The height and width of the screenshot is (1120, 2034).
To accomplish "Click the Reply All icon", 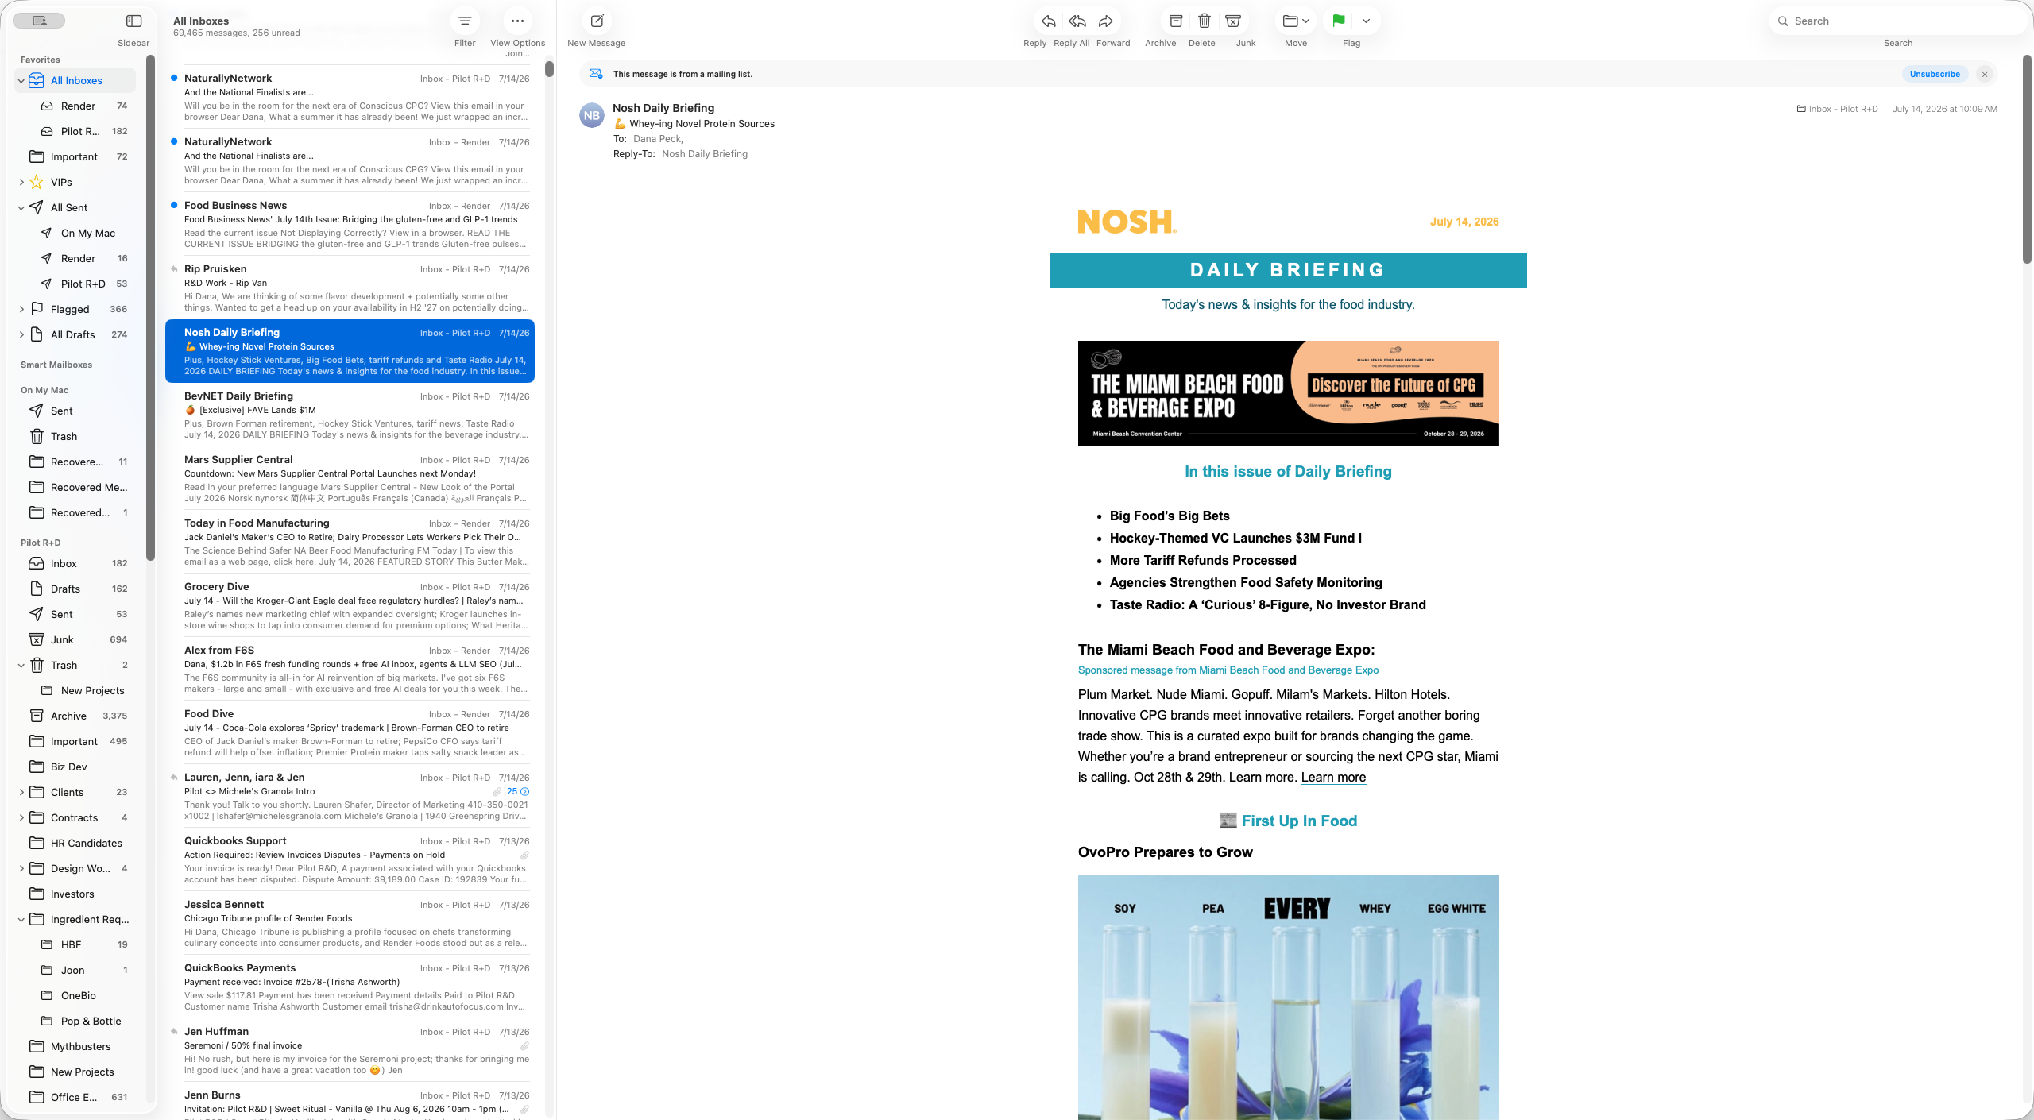I will (1077, 21).
